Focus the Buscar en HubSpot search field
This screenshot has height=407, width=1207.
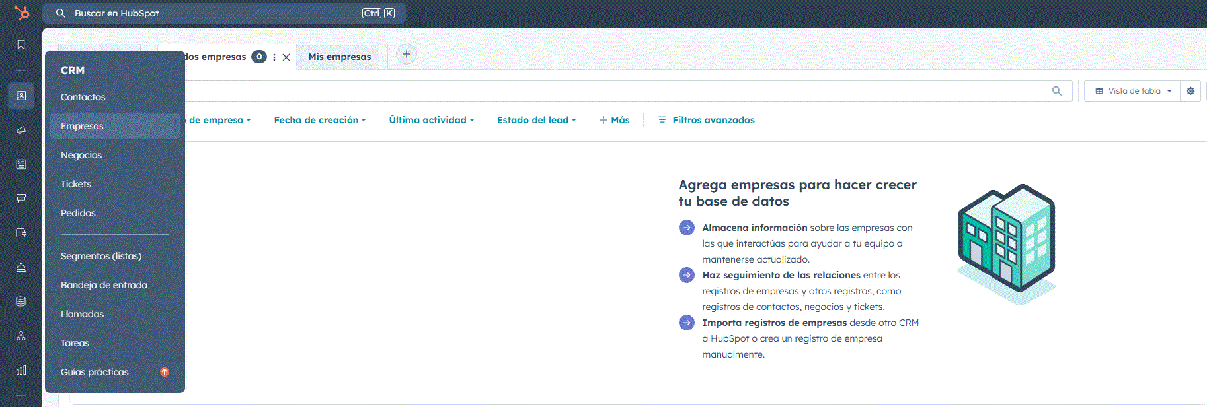click(224, 13)
